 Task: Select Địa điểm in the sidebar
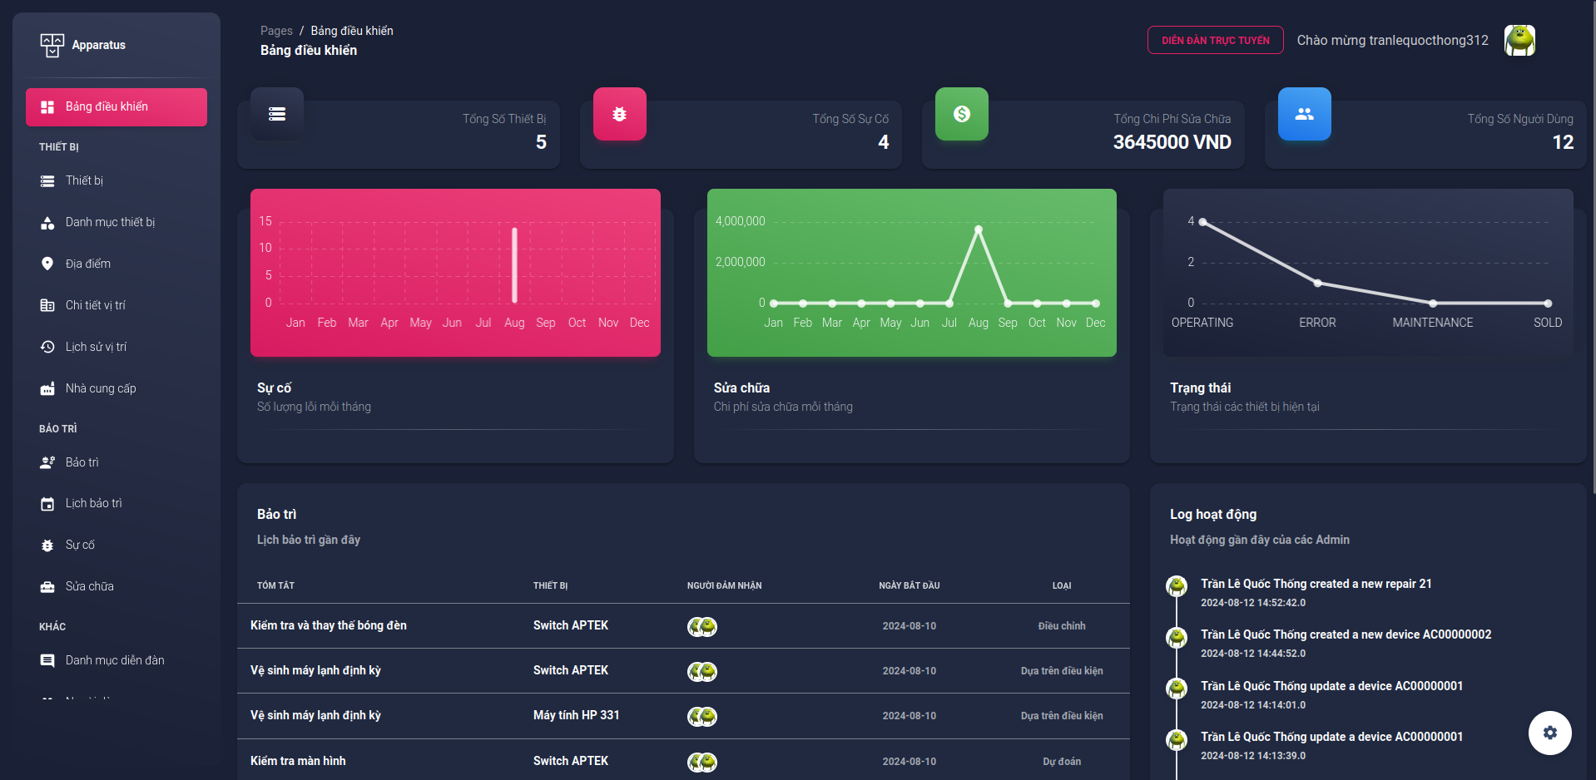pos(88,264)
